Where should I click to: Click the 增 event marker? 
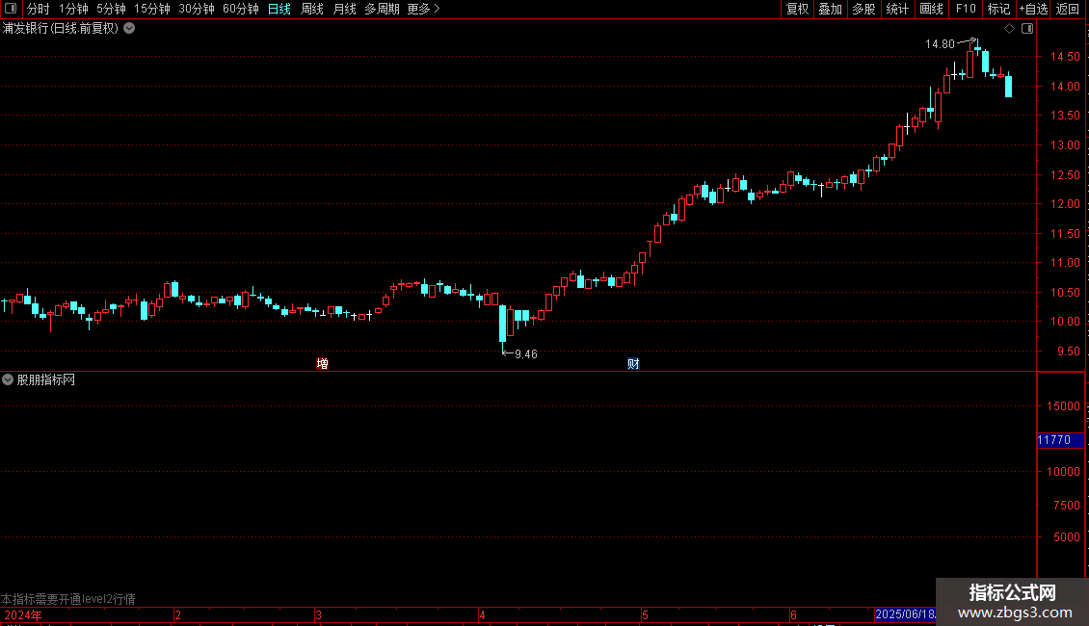click(x=322, y=364)
